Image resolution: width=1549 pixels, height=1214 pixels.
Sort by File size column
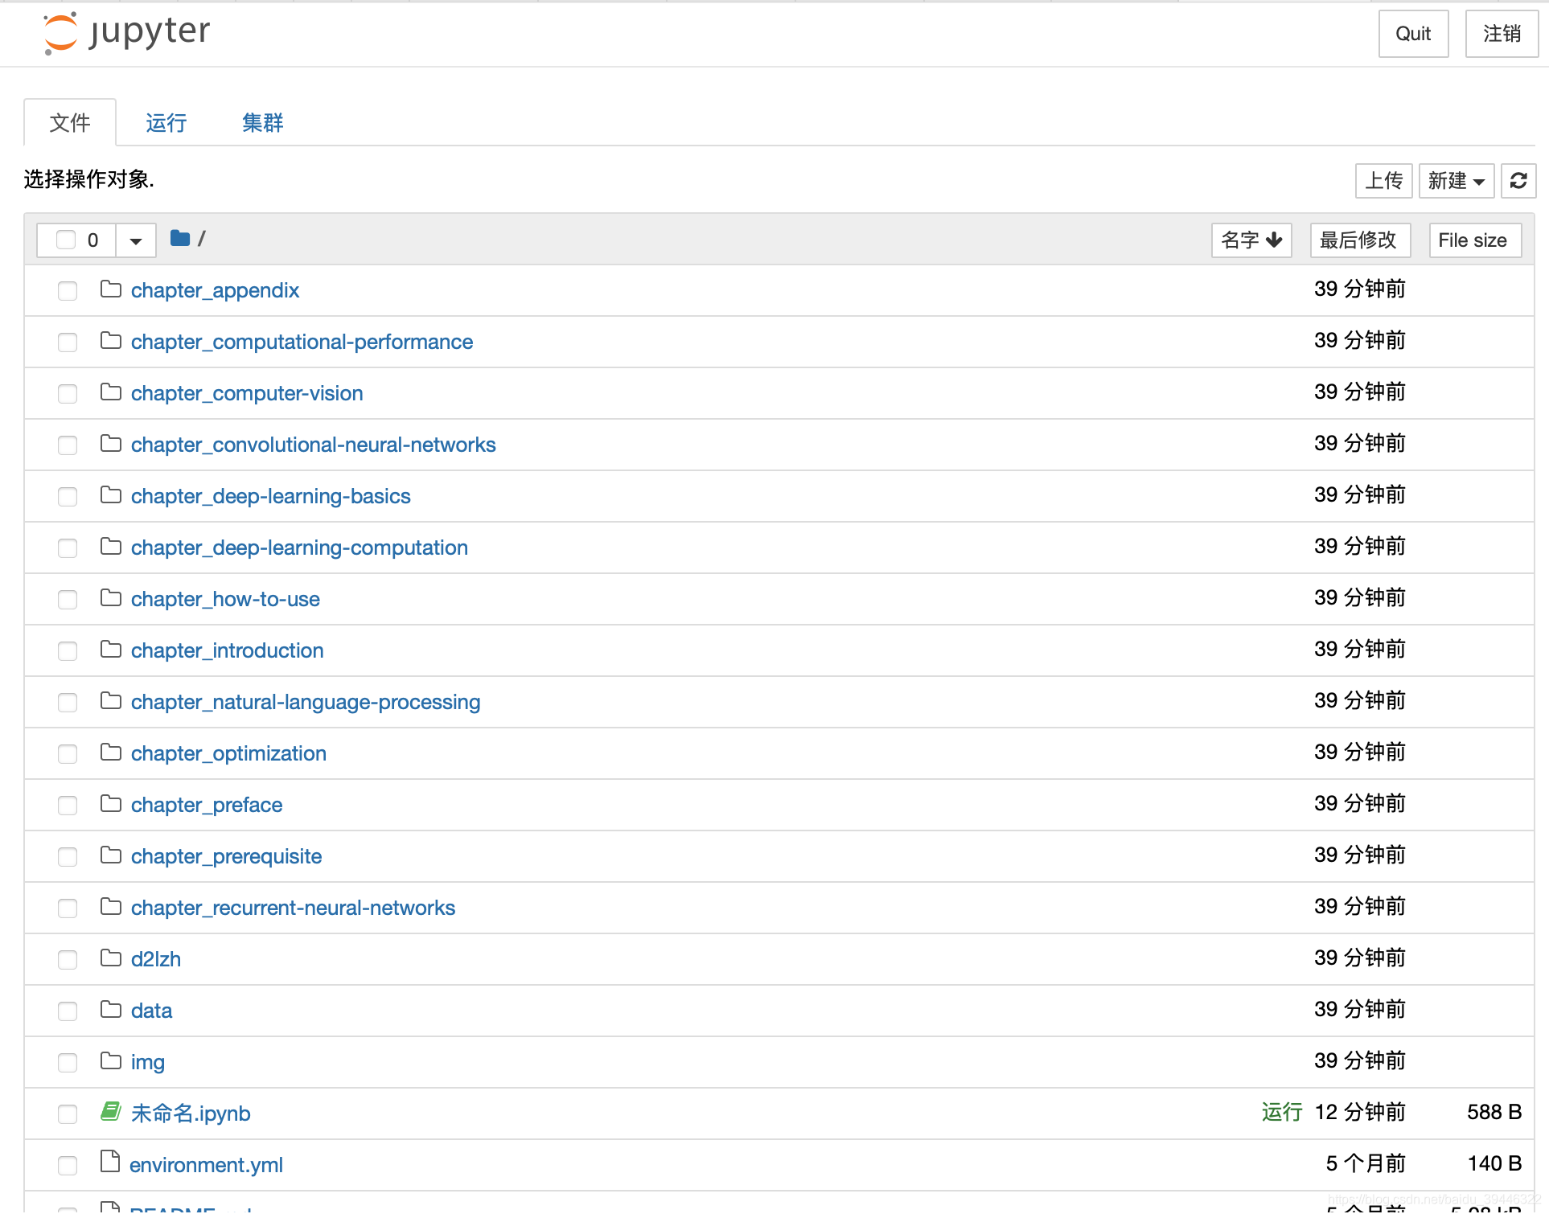click(x=1473, y=240)
